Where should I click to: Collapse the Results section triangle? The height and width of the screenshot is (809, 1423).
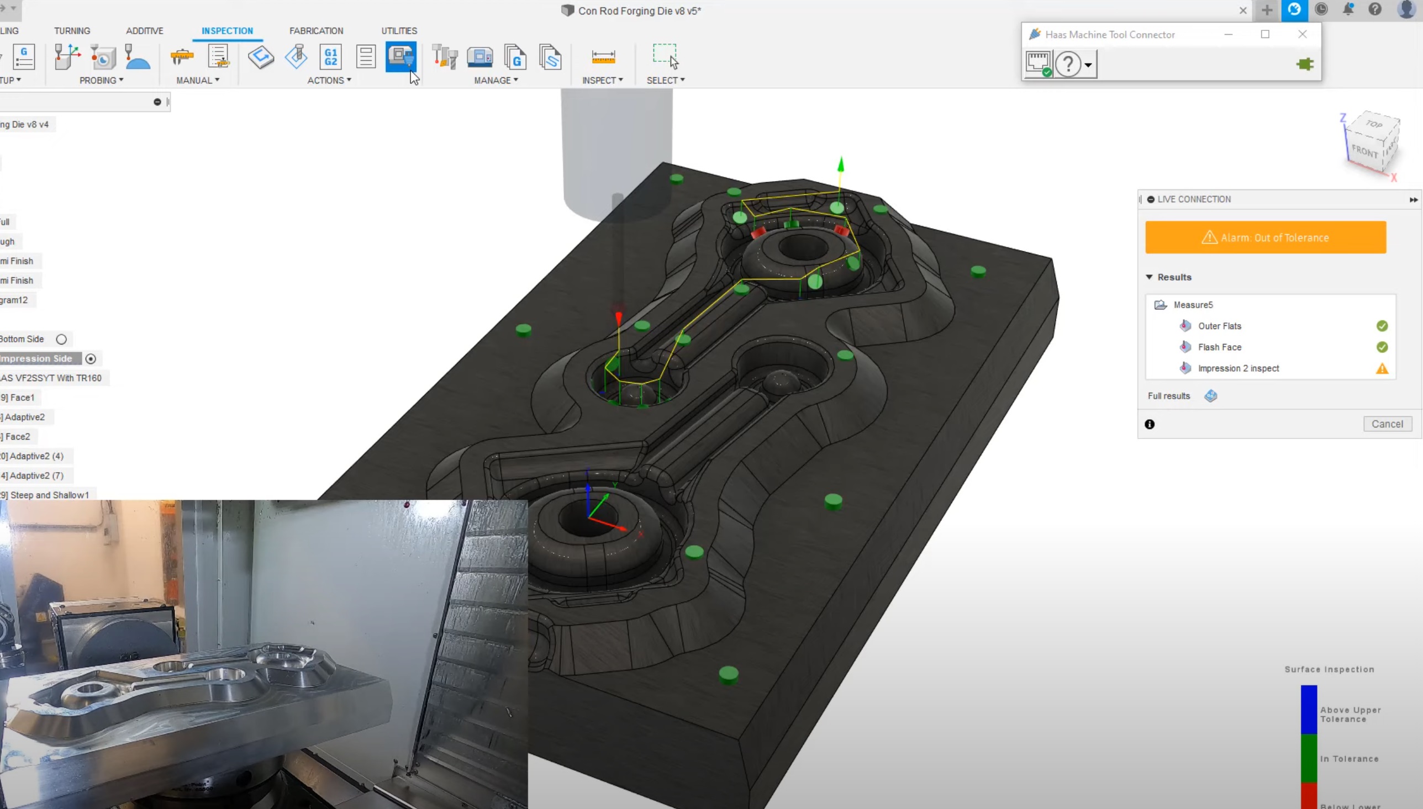pos(1149,277)
